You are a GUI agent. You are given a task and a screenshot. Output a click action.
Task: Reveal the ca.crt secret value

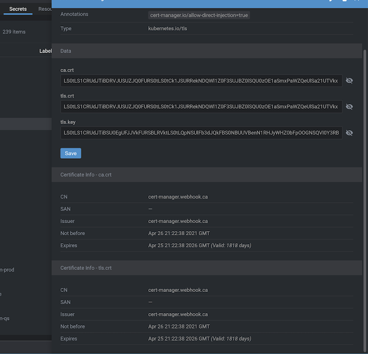(x=349, y=81)
